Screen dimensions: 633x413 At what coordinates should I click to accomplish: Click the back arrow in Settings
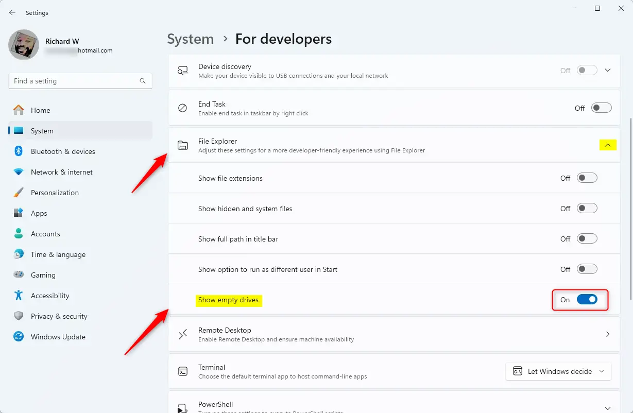coord(12,12)
